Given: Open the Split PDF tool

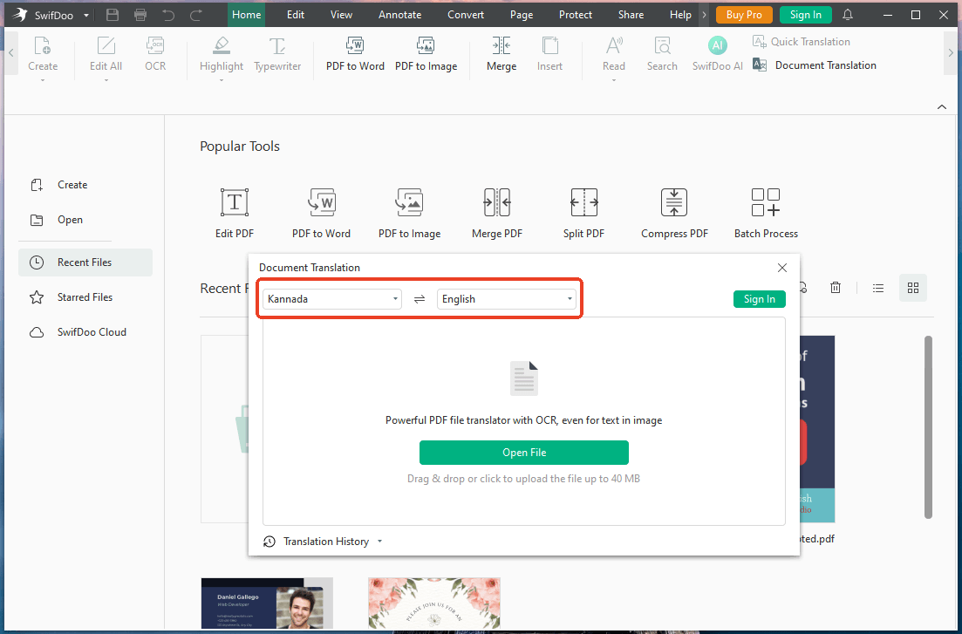Looking at the screenshot, I should [x=583, y=202].
